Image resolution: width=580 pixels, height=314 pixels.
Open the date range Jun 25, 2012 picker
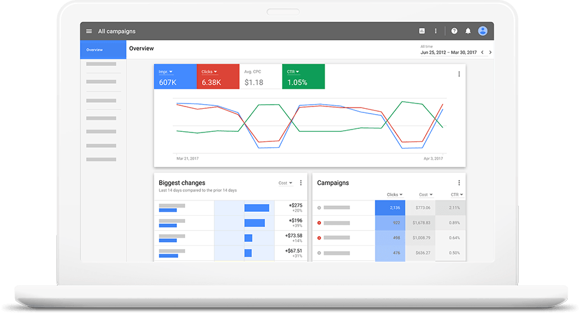(x=448, y=53)
